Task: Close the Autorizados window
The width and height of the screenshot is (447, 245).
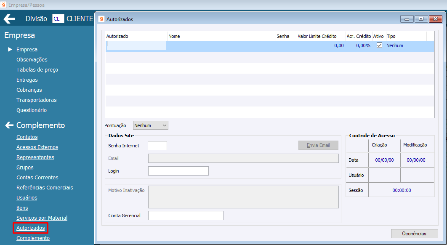Action: tap(435, 19)
